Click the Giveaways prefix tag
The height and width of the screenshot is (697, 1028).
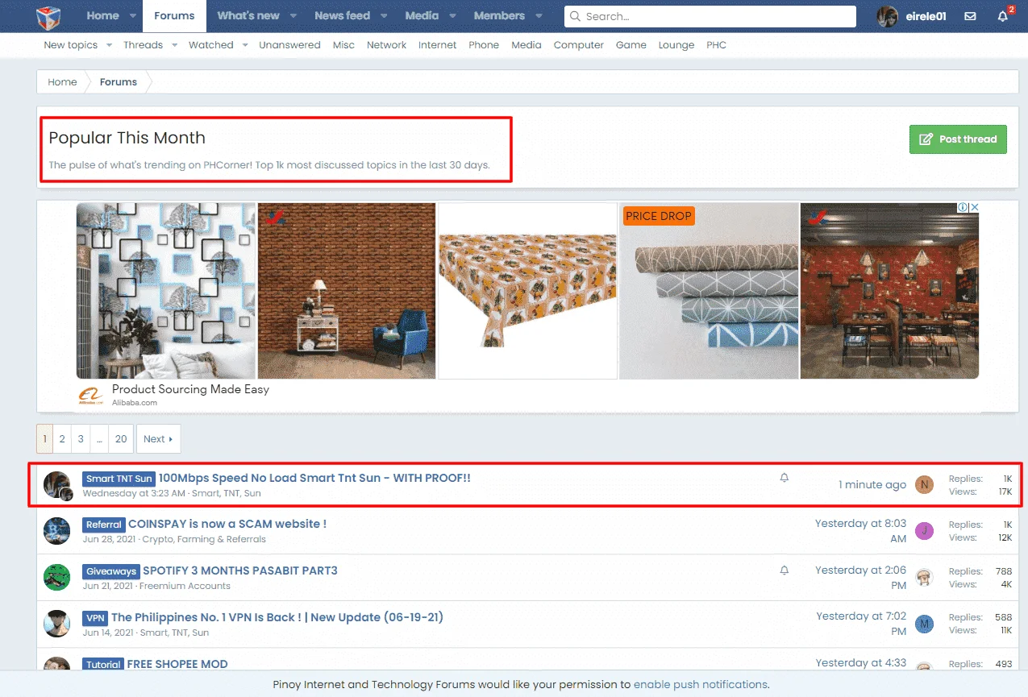pyautogui.click(x=111, y=571)
